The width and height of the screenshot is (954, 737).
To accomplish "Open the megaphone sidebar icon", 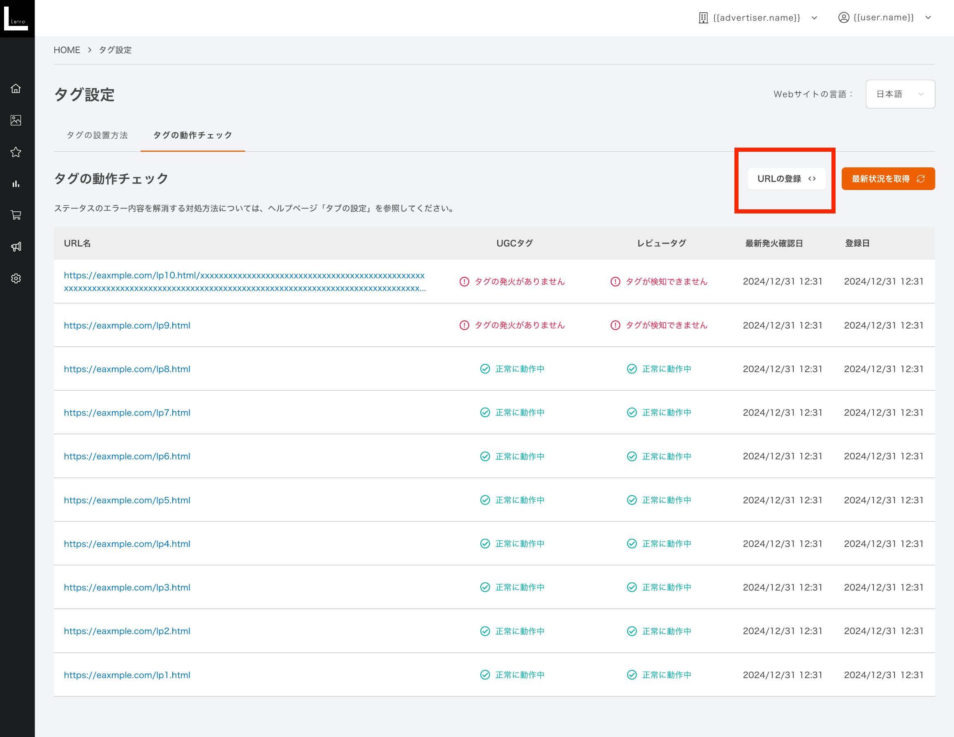I will 16,247.
